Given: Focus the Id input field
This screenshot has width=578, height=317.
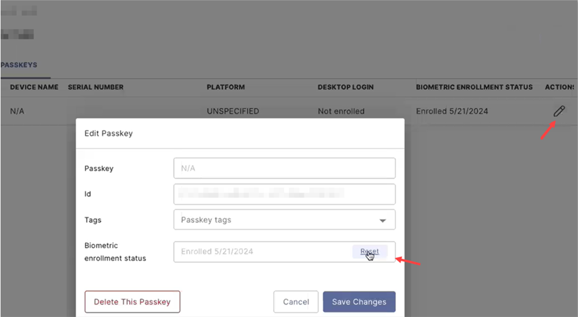Looking at the screenshot, I should [x=284, y=194].
